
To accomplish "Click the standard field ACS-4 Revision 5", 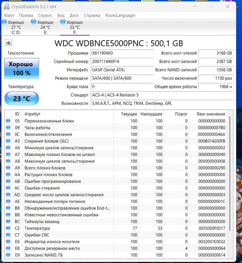I will coord(162,95).
